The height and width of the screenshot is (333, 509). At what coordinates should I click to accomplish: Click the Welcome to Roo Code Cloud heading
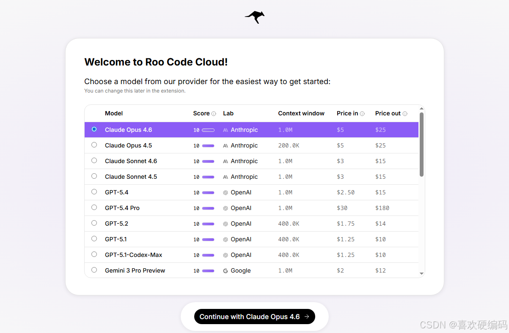coord(156,62)
